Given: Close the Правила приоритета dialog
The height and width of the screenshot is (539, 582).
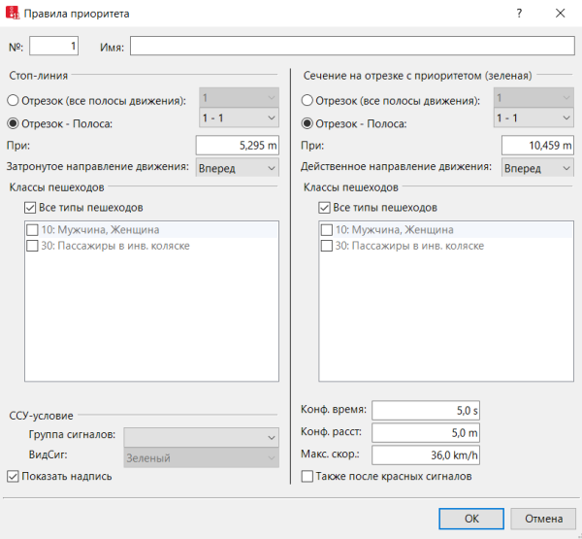Looking at the screenshot, I should (x=562, y=14).
